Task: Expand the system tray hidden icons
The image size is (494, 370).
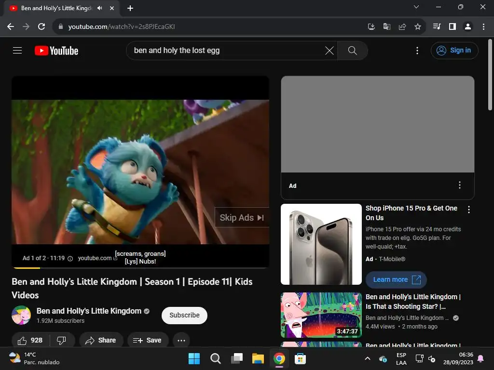Action: (367, 358)
